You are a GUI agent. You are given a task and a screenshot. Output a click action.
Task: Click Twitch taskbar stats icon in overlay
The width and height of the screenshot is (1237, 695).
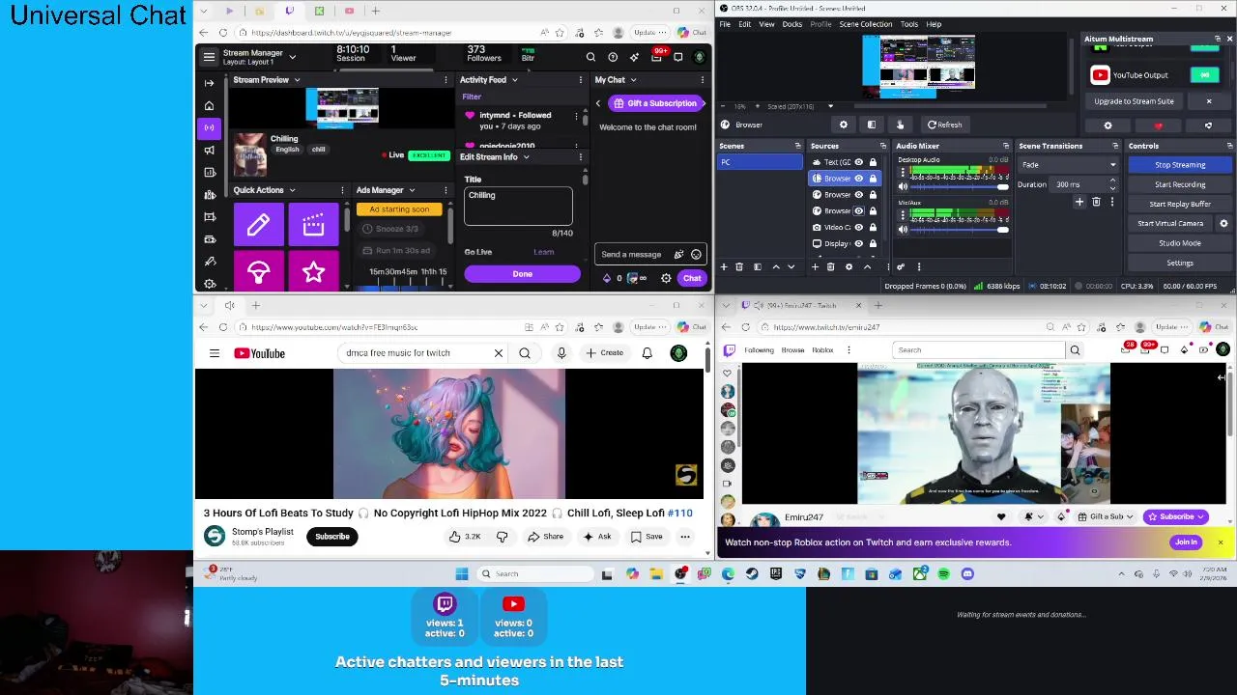click(x=445, y=604)
